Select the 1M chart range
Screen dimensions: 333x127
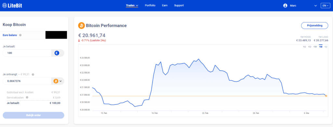click(321, 47)
